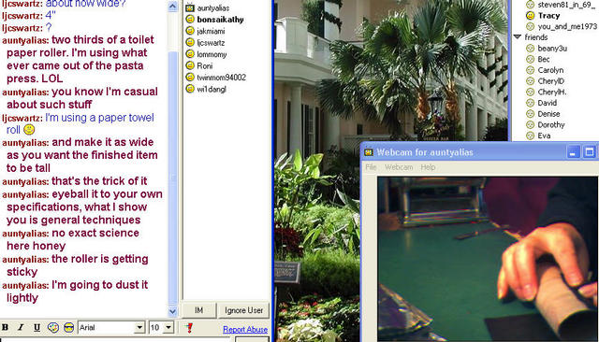599x342 pixels.
Task: Open the emoticons smiley picker
Action: click(68, 327)
